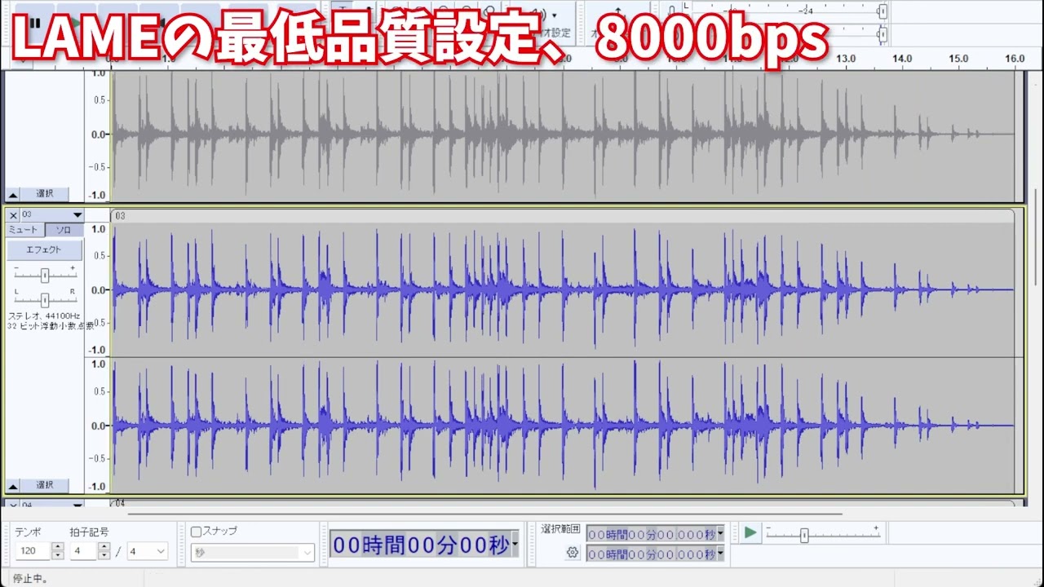The width and height of the screenshot is (1044, 587).
Task: Toggle the ソロ (solo) button on track 03
Action: coord(64,230)
